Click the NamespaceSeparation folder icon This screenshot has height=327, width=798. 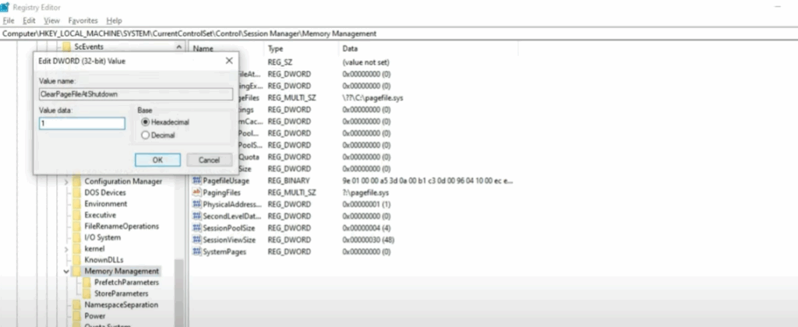pyautogui.click(x=76, y=304)
